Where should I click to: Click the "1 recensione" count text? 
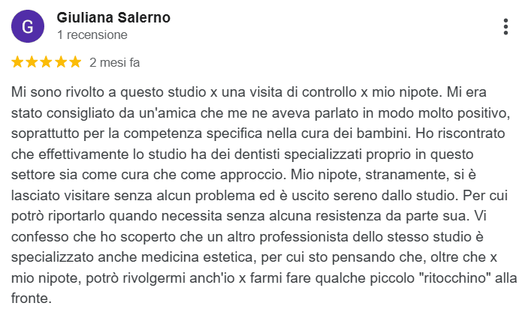(x=92, y=34)
